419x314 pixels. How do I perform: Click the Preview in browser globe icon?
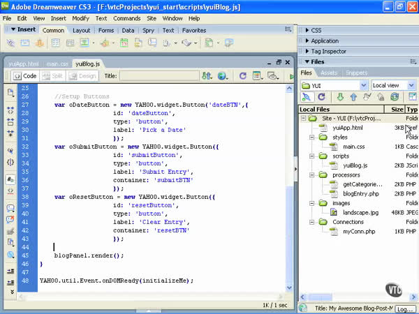(223, 75)
